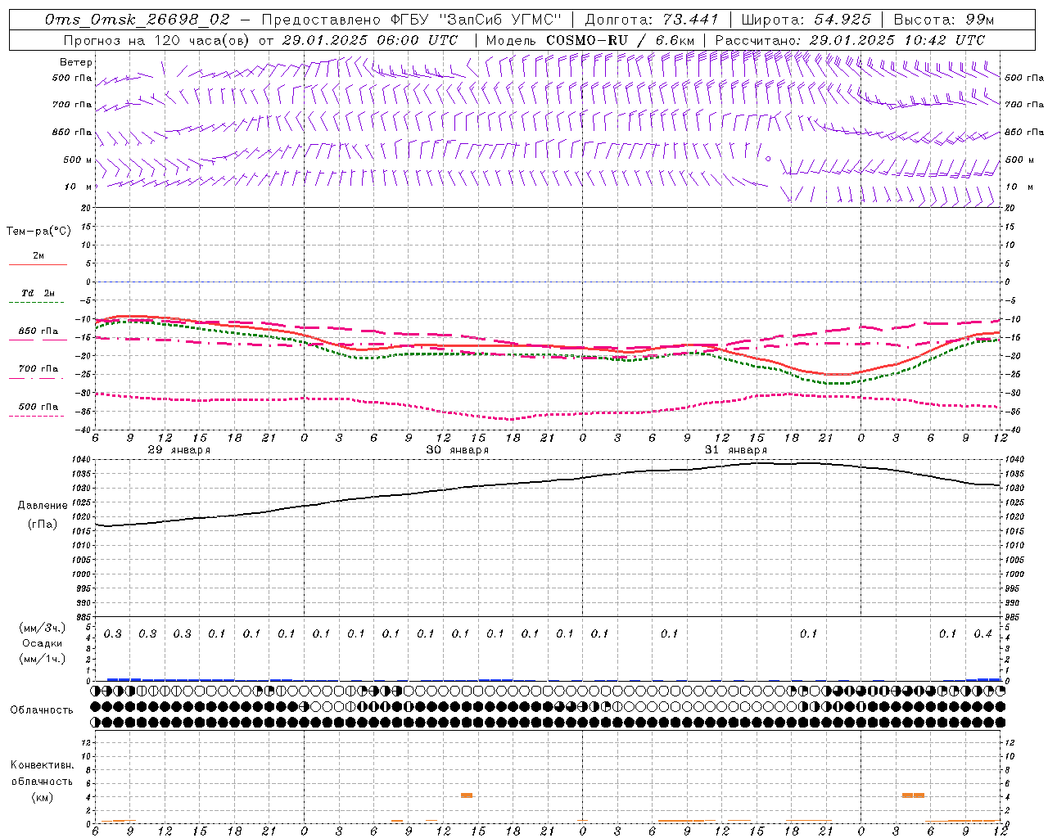Click the (мм/3ч.) precipitation unit label
Viewport: 1048px width, 838px height.
point(43,628)
